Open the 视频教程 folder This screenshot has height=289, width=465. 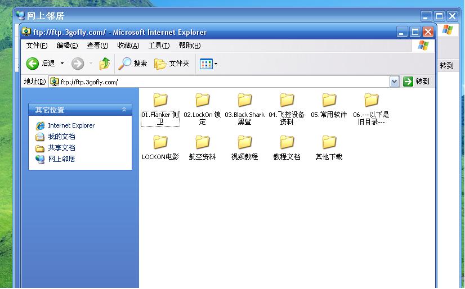pyautogui.click(x=245, y=148)
